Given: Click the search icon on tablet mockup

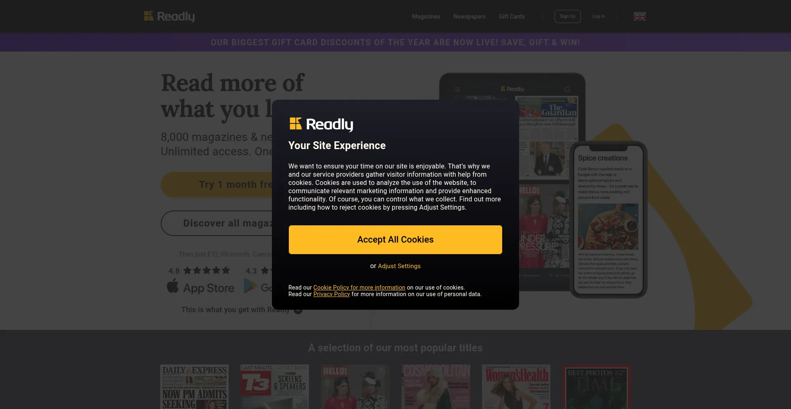Looking at the screenshot, I should 567,89.
